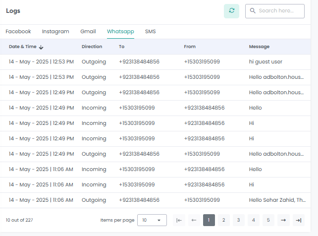The height and width of the screenshot is (236, 318).
Task: Switch to the Facebook tab
Action: (x=18, y=31)
